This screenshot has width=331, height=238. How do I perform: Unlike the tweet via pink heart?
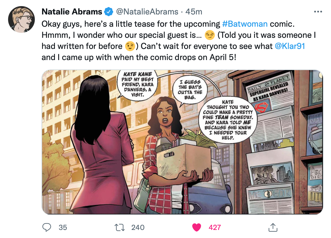click(x=196, y=227)
